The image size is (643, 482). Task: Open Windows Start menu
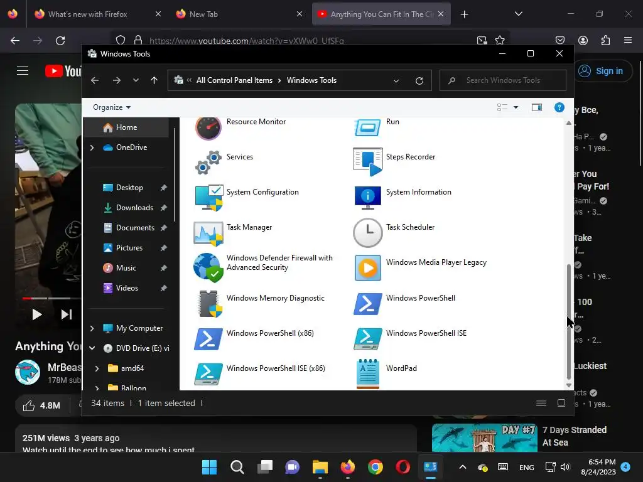[209, 467]
